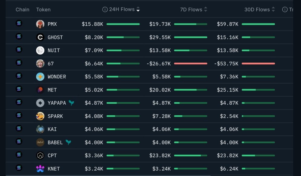Click the PMX token avatar icon
The image size is (301, 176).
(x=40, y=24)
